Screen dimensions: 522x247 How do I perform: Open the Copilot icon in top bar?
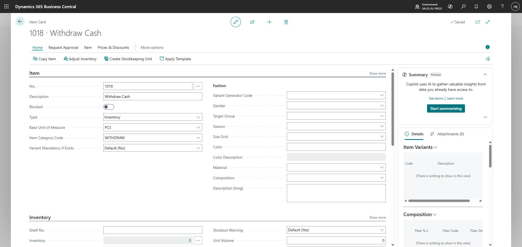tap(450, 7)
